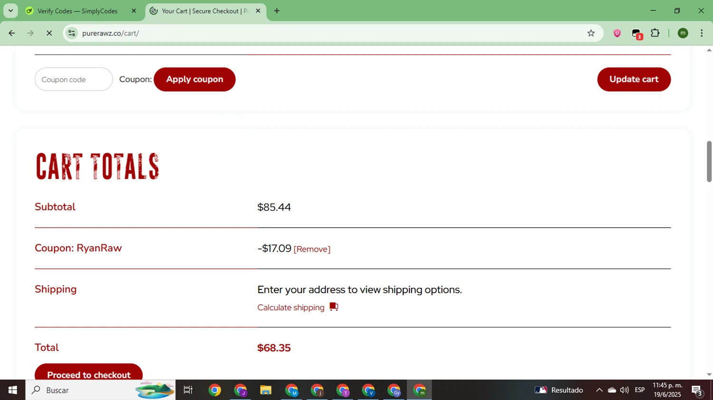Open File Explorer from taskbar

(x=266, y=390)
